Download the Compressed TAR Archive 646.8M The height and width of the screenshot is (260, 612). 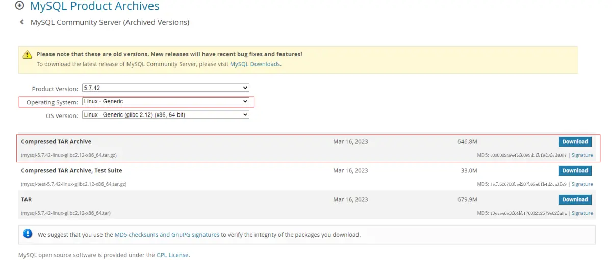tap(575, 142)
